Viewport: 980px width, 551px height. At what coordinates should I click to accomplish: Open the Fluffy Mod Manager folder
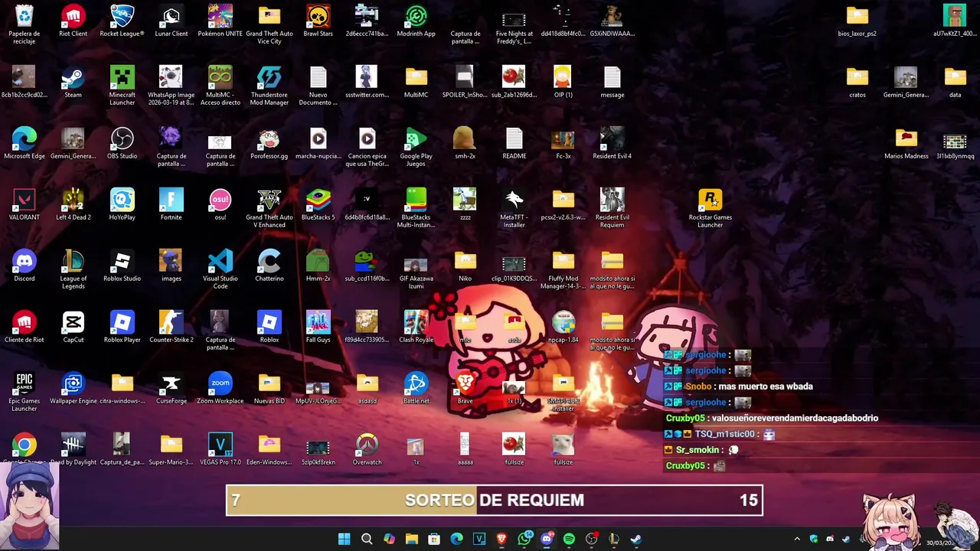click(x=563, y=269)
